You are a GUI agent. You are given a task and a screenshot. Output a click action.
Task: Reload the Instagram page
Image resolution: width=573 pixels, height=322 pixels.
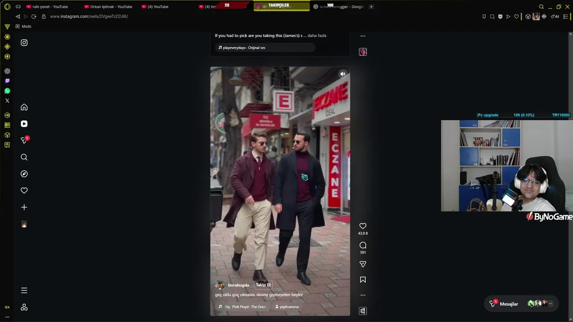(x=34, y=17)
